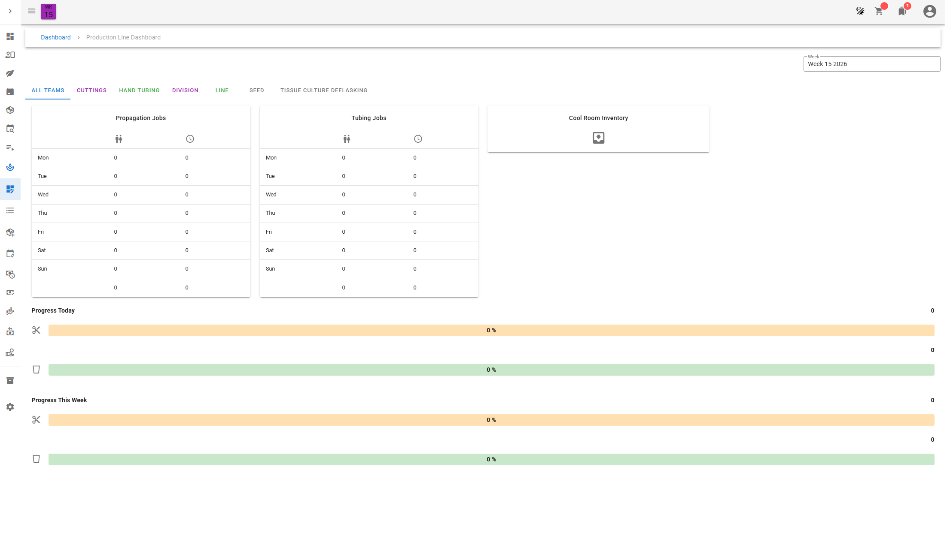947x542 pixels.
Task: Click the archive box sidebar icon
Action: tap(10, 381)
